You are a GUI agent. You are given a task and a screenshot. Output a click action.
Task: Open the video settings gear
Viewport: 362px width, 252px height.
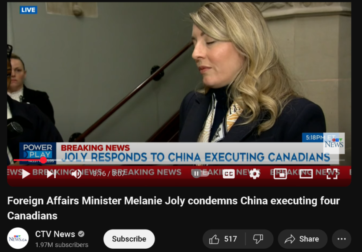255,174
